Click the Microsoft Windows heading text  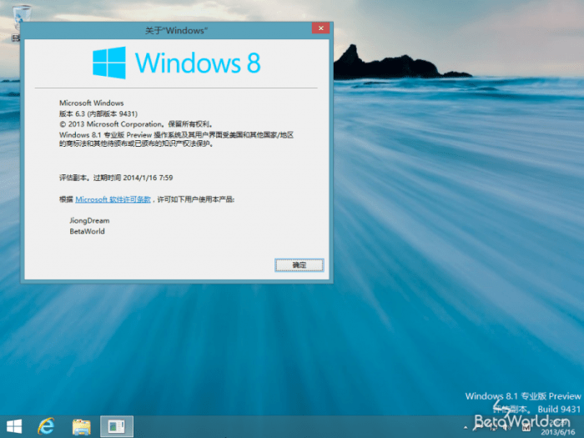[91, 103]
